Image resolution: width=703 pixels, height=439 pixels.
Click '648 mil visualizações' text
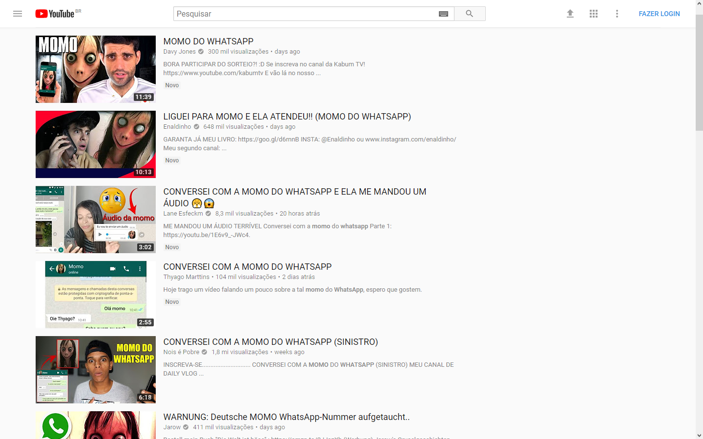tap(234, 127)
